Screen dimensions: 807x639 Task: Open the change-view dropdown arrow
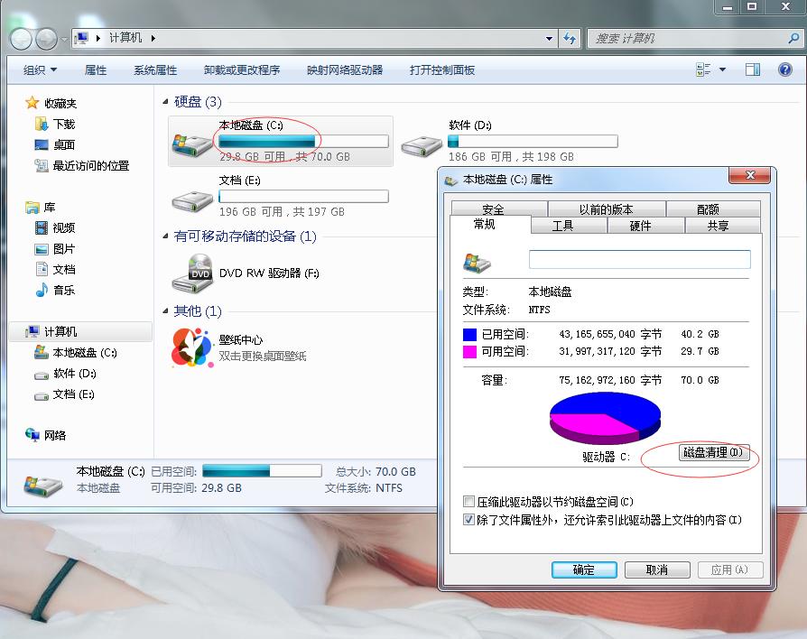(x=723, y=69)
